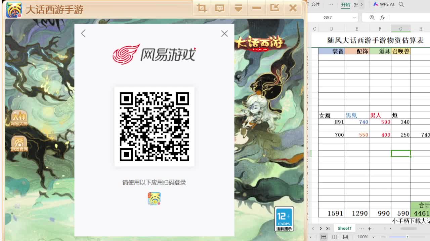Click the download arrow icon in game toolbar
This screenshot has height=241, width=430.
(x=239, y=8)
